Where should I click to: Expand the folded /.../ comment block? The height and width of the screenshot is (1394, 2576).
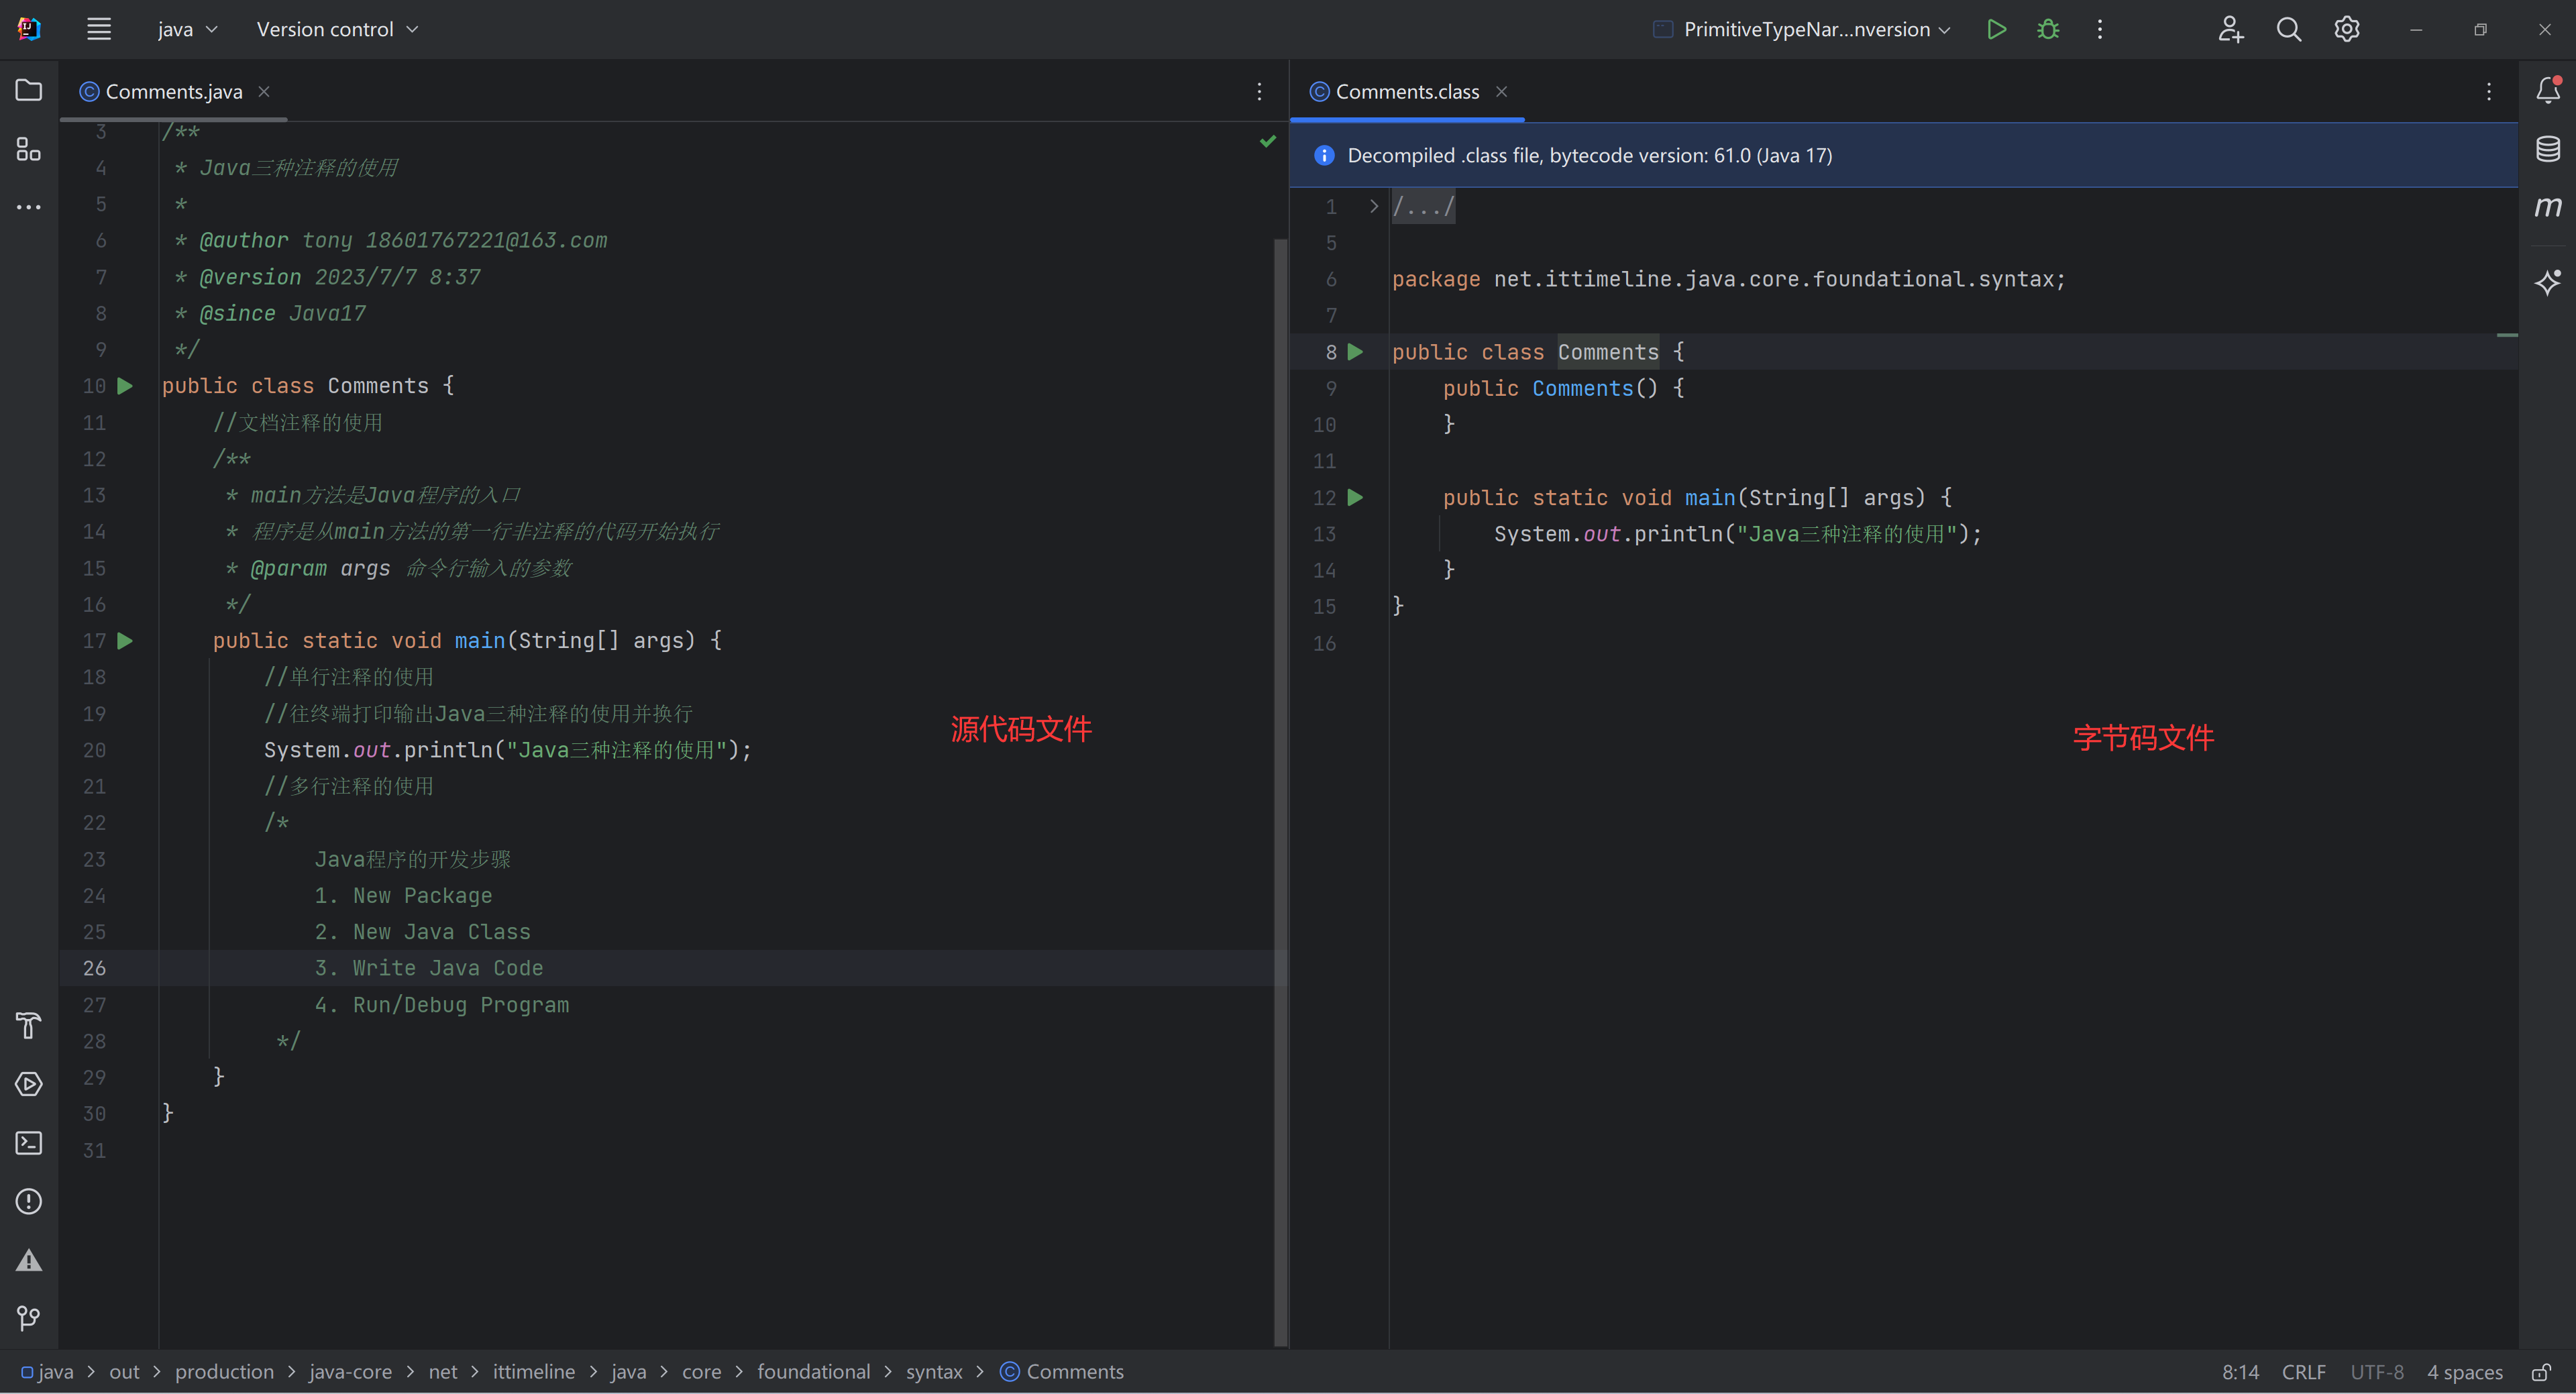pos(1374,207)
